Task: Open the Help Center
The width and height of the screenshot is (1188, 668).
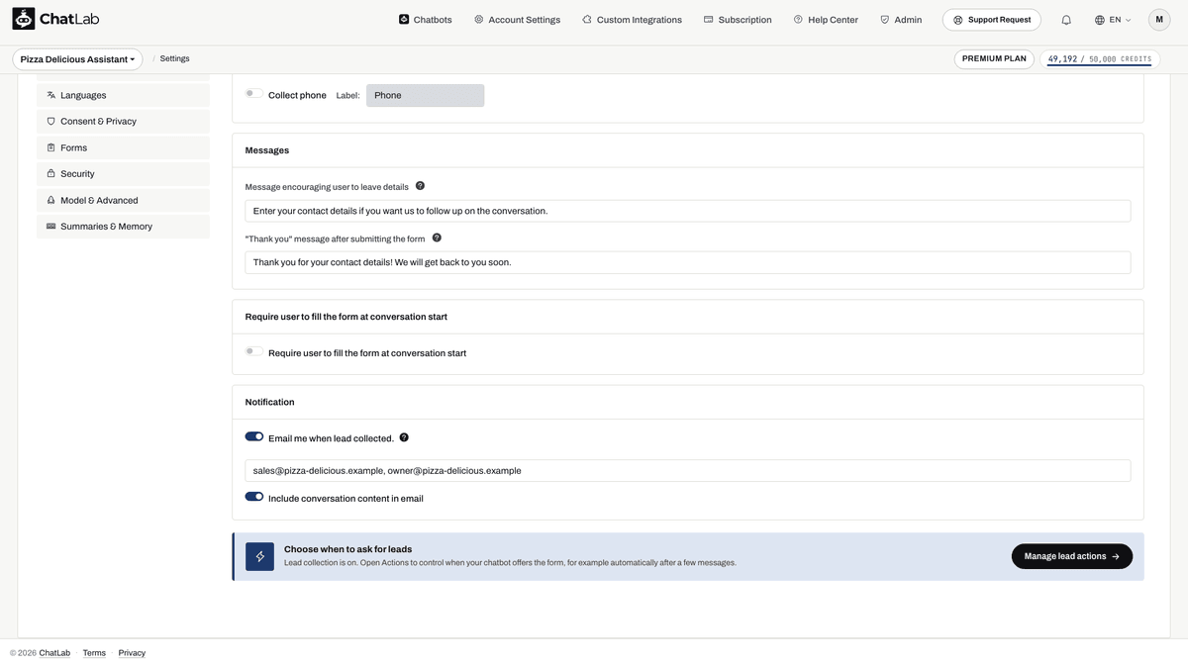Action: click(826, 19)
